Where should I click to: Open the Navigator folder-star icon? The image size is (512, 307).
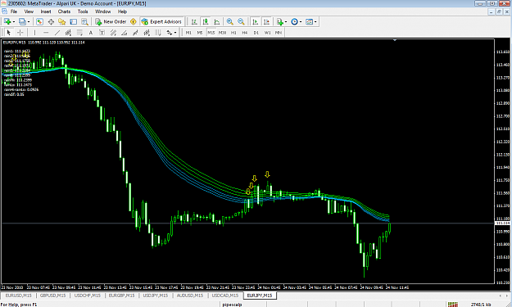pyautogui.click(x=62, y=22)
